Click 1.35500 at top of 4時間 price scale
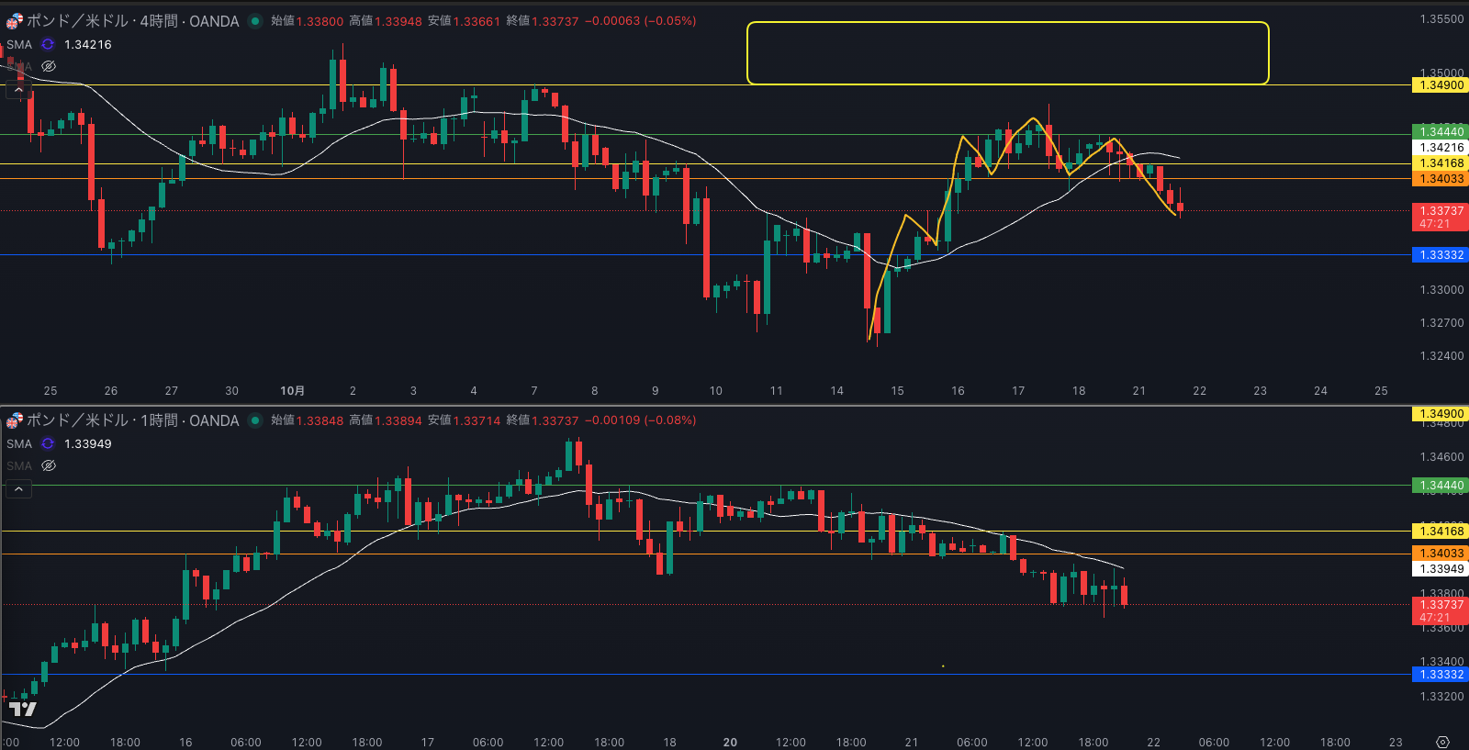Viewport: 1469px width, 750px height. coord(1442,19)
